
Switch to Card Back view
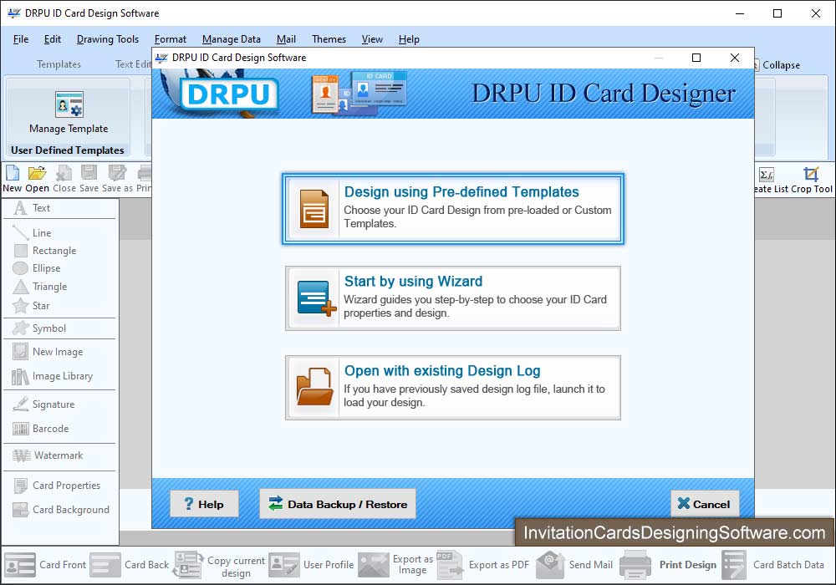click(x=130, y=565)
